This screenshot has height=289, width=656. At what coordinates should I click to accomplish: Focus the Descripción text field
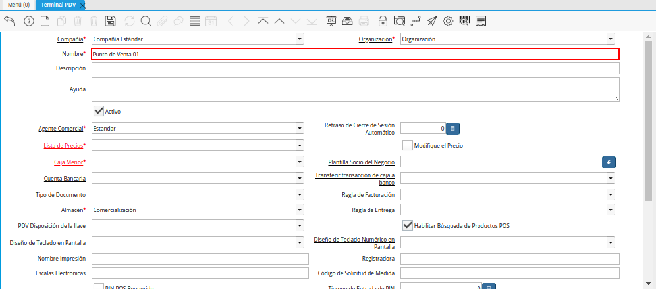[x=355, y=68]
